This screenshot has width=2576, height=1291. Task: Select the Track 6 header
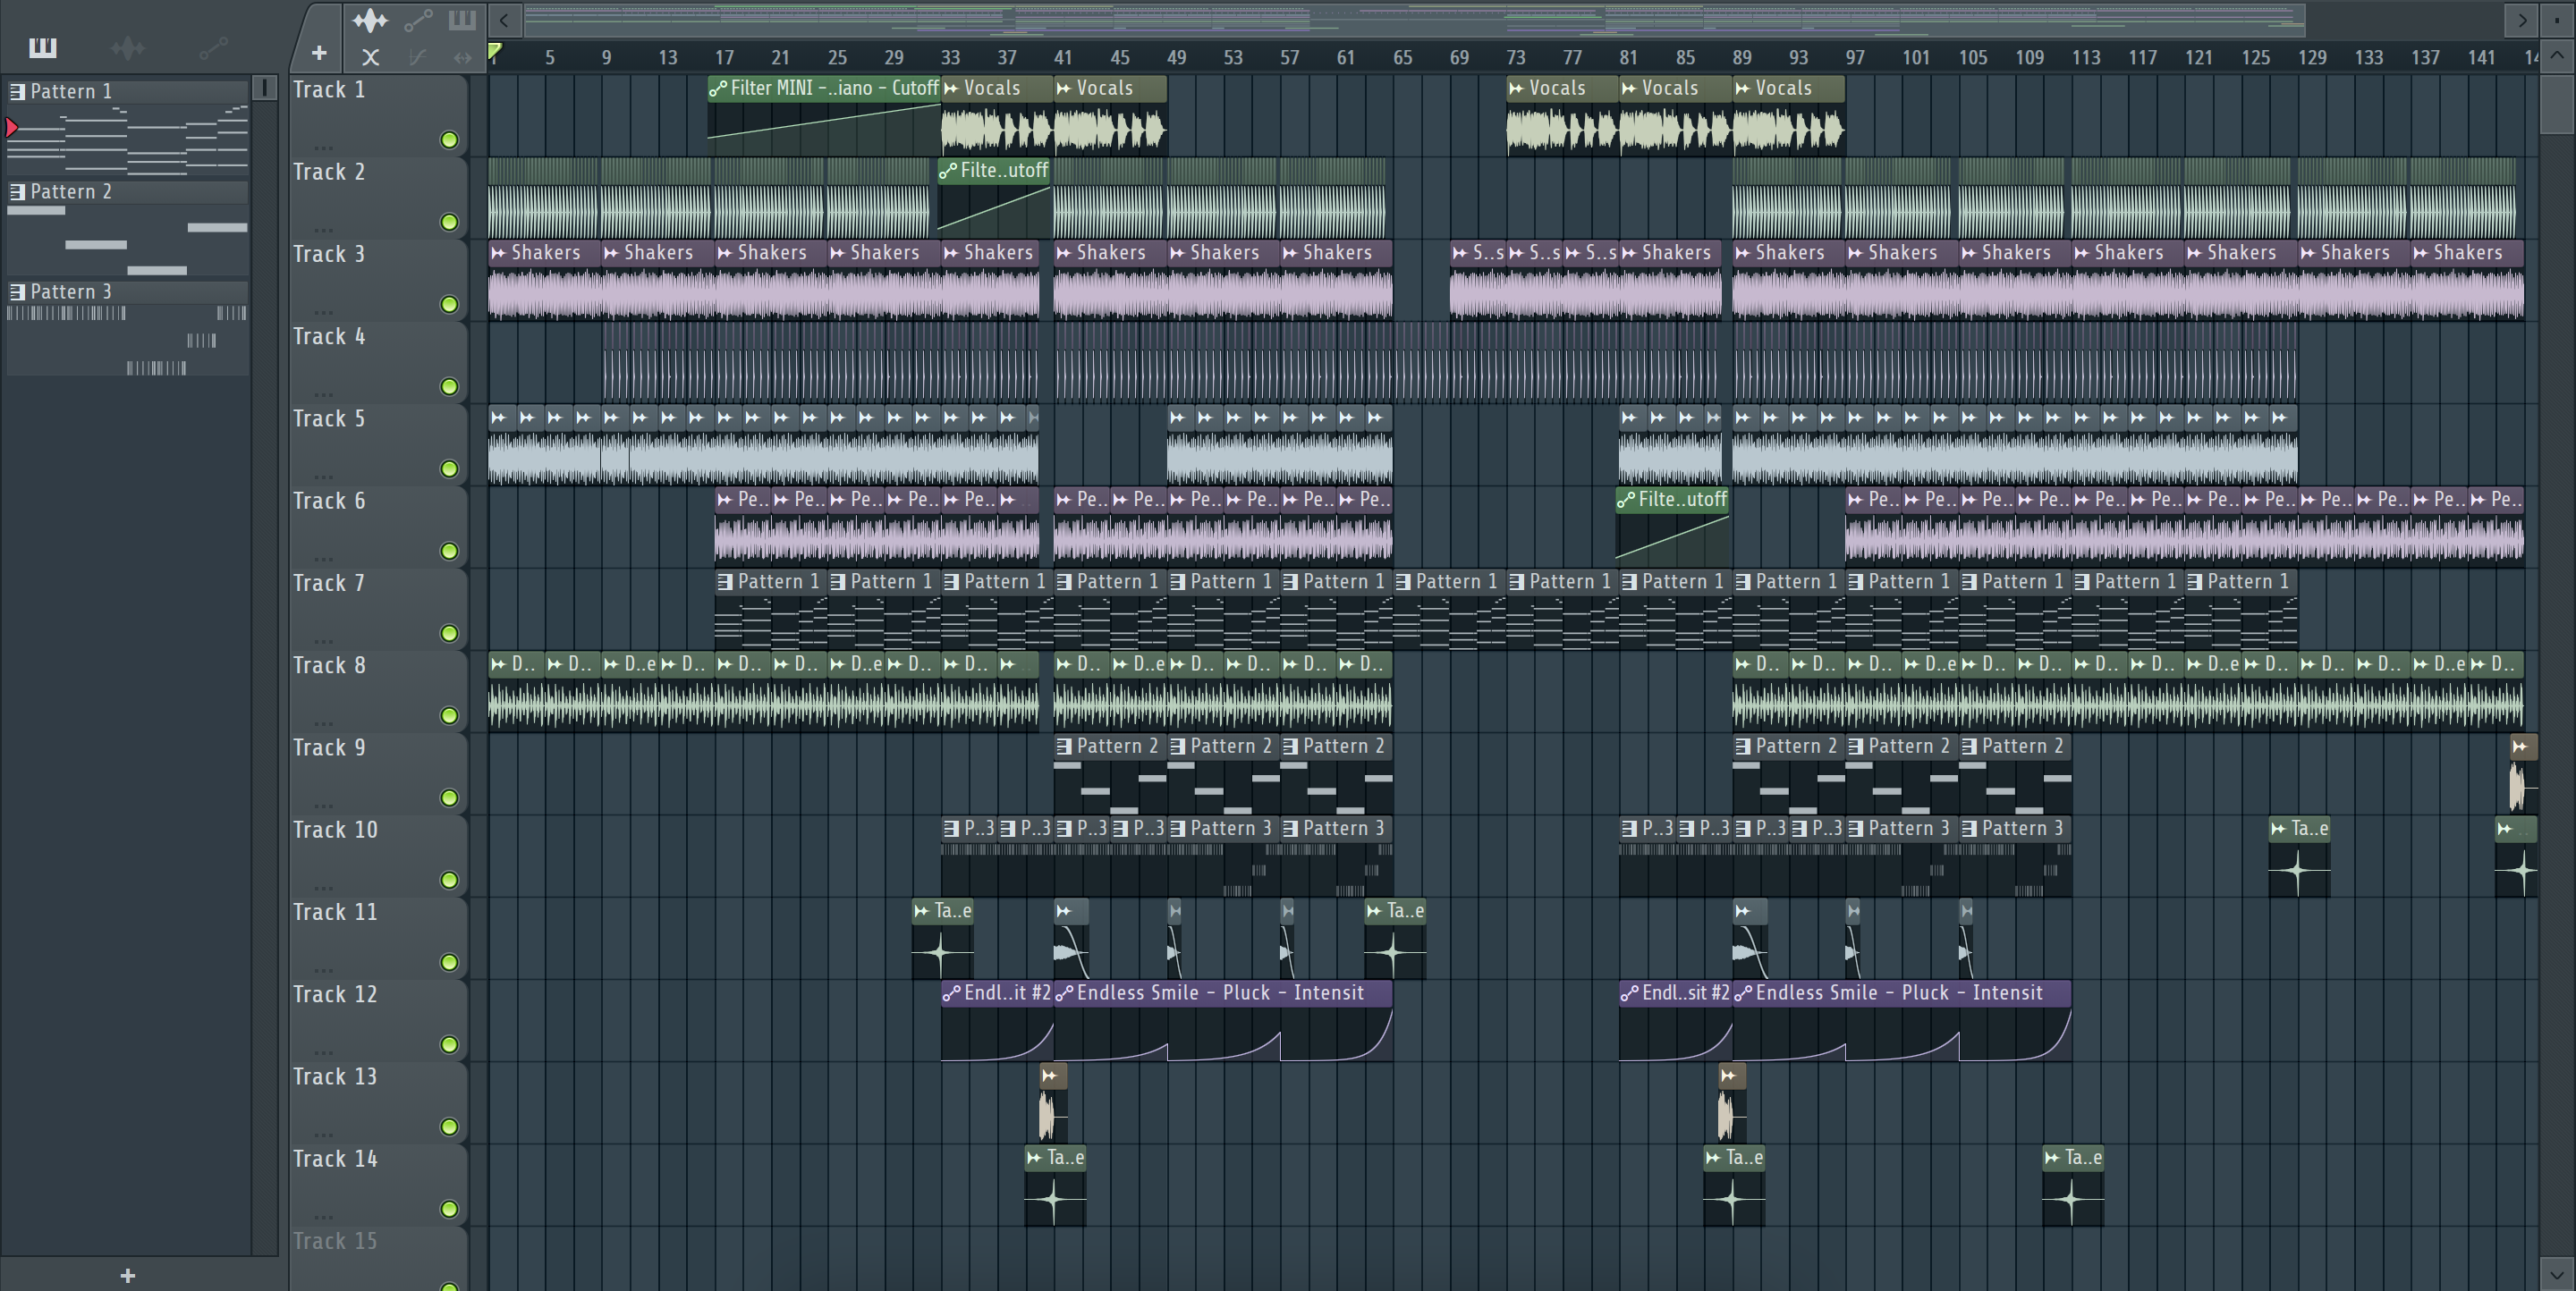(x=378, y=526)
